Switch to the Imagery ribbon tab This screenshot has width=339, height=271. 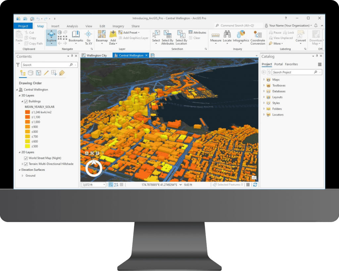118,26
